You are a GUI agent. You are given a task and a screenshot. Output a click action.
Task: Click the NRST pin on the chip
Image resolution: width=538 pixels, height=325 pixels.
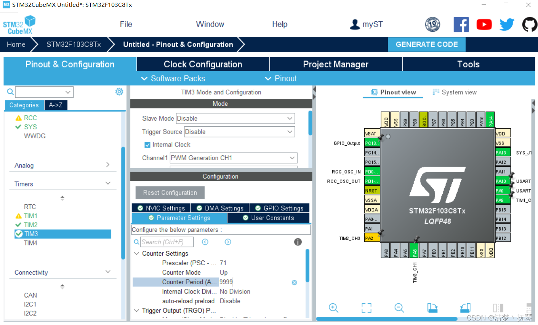point(372,191)
